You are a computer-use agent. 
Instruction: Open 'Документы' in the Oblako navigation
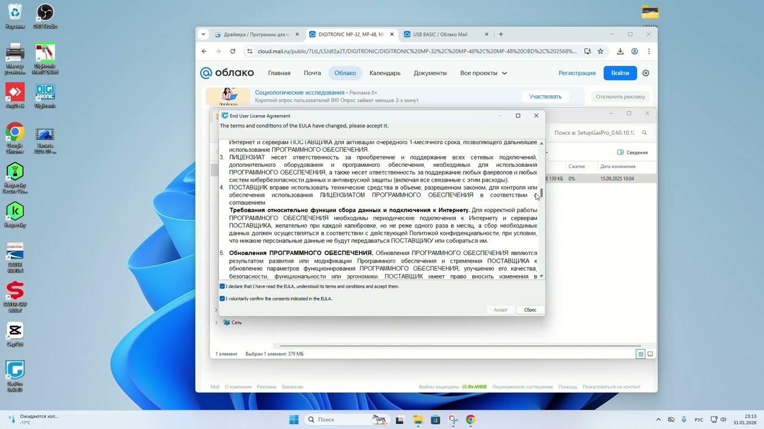[430, 73]
